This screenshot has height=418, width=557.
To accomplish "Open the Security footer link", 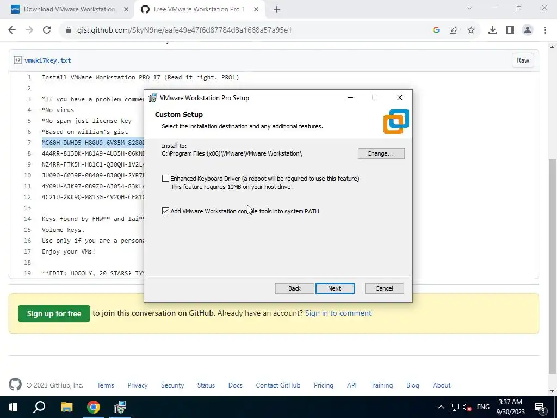I will (172, 385).
